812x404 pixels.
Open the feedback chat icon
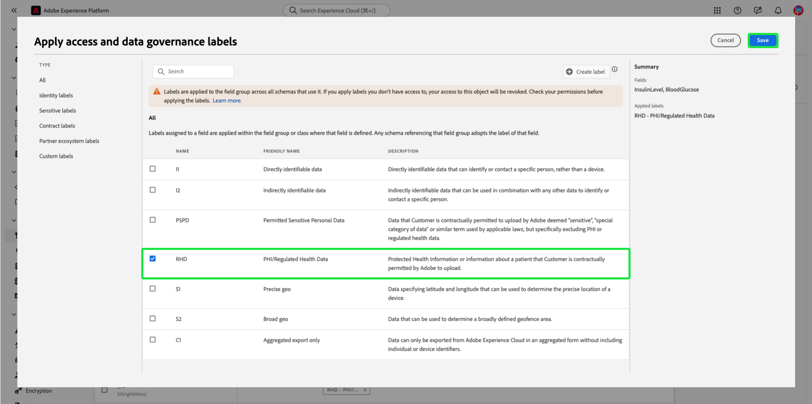758,11
